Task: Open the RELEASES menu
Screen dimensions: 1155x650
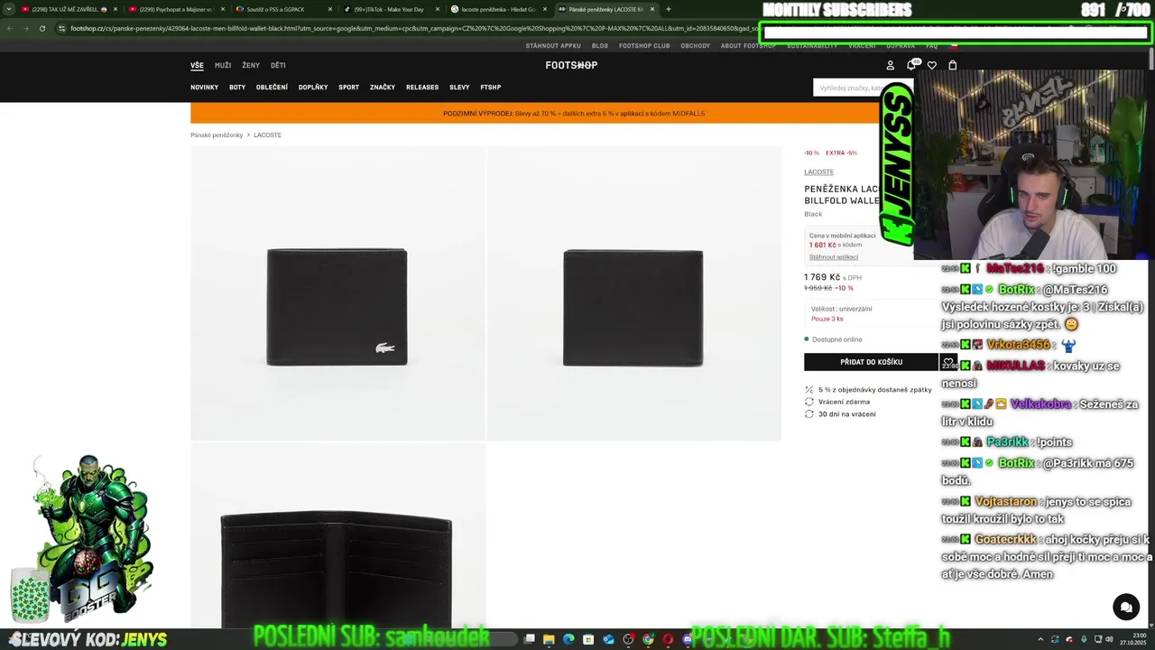Action: 422,88
